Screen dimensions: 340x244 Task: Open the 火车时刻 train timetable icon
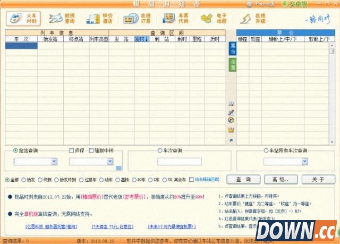click(23, 18)
